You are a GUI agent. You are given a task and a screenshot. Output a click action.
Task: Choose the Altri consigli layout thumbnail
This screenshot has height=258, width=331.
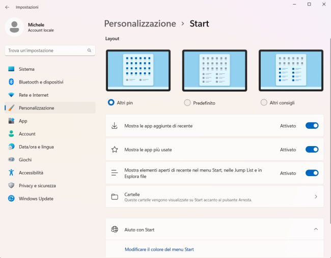tap(291, 70)
